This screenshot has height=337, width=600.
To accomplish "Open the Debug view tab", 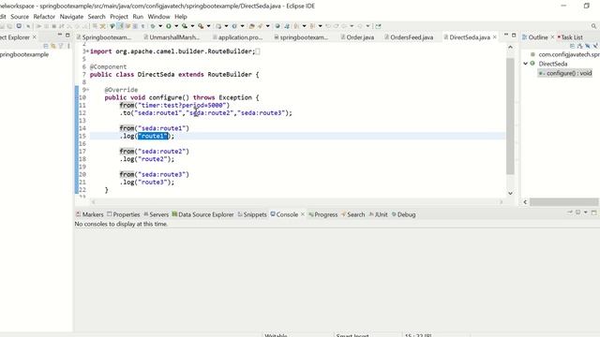I will (403, 214).
